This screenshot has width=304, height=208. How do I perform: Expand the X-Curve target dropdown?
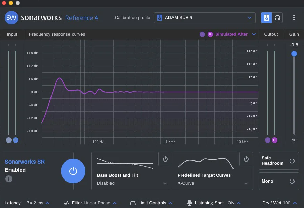(246, 183)
